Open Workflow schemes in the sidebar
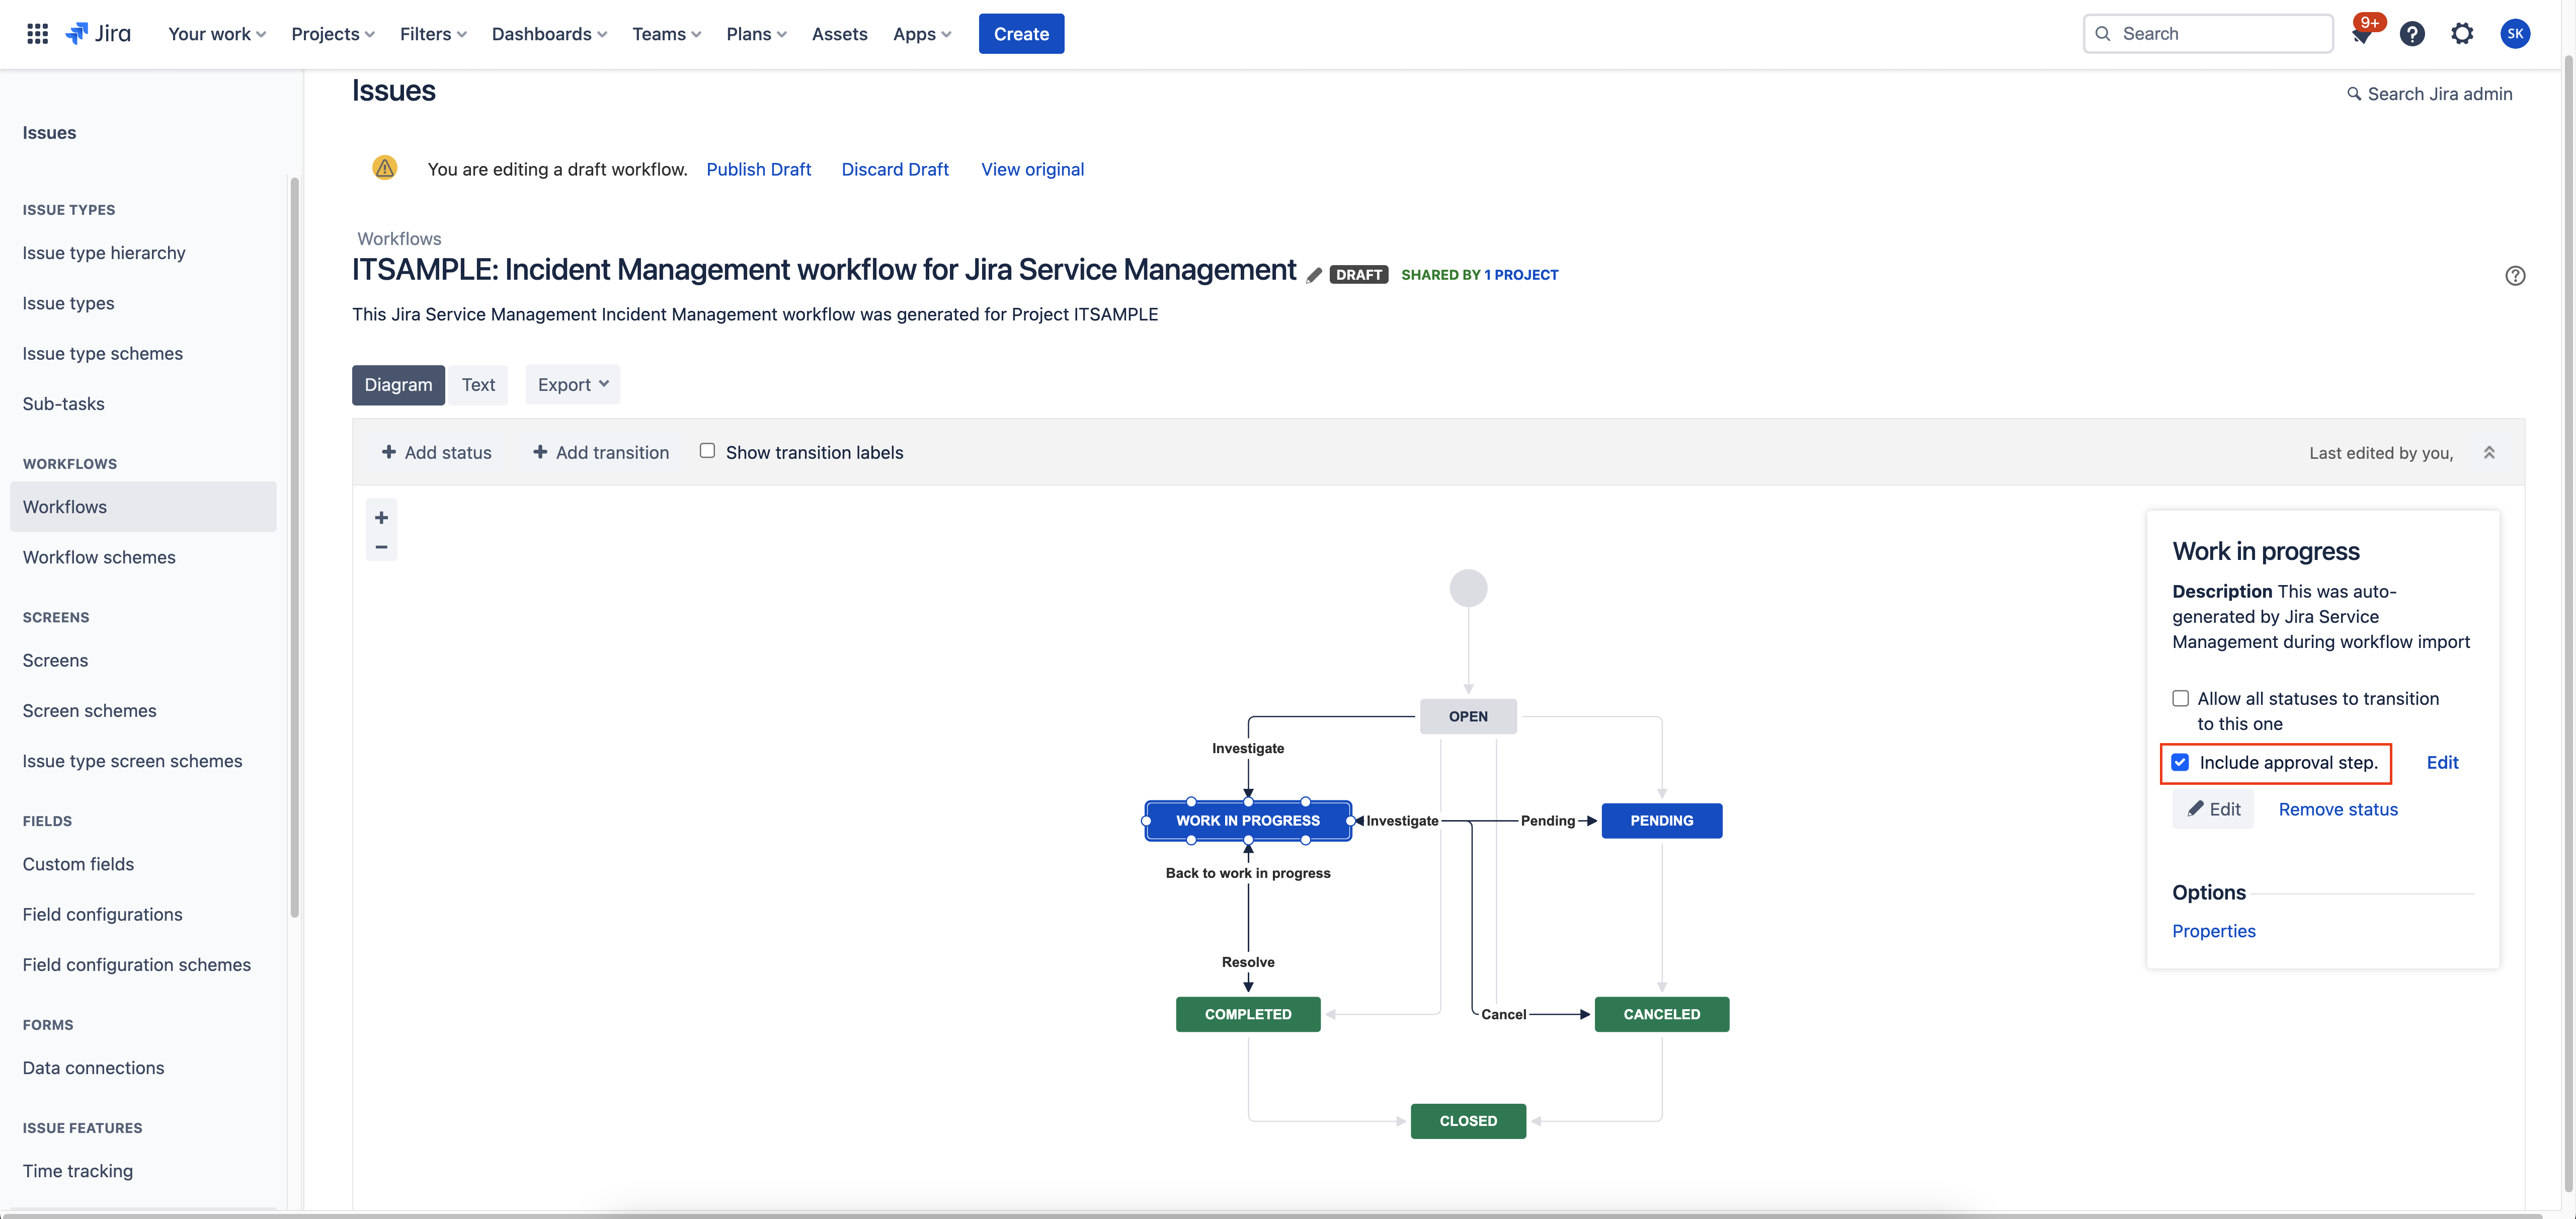The height and width of the screenshot is (1219, 2576). 99,557
